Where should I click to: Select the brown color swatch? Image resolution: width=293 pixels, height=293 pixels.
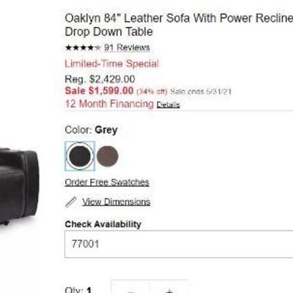pyautogui.click(x=108, y=156)
